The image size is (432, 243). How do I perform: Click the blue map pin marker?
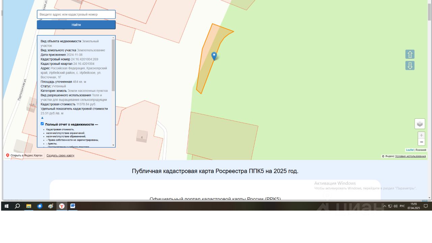tap(214, 56)
